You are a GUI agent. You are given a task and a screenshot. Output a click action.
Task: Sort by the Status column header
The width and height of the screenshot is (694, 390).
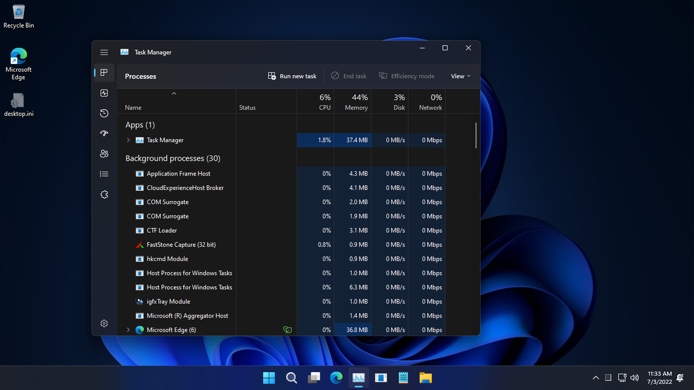tap(266, 101)
